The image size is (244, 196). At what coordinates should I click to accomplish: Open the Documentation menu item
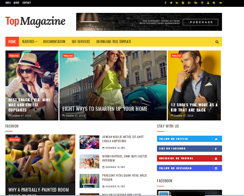tap(54, 41)
